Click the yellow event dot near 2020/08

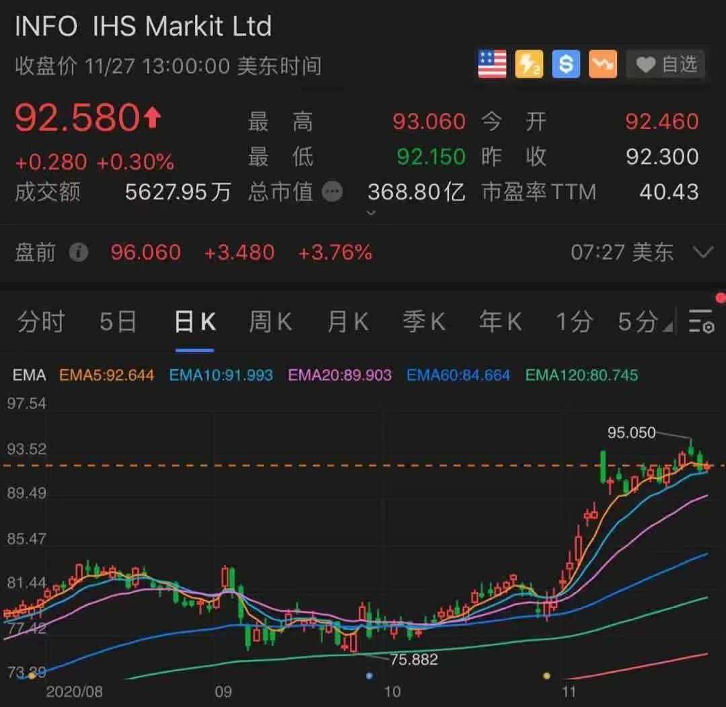pos(32,676)
